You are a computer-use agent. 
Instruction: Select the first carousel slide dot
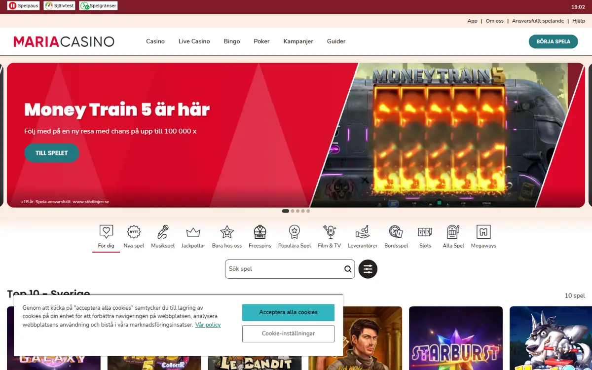coord(286,211)
